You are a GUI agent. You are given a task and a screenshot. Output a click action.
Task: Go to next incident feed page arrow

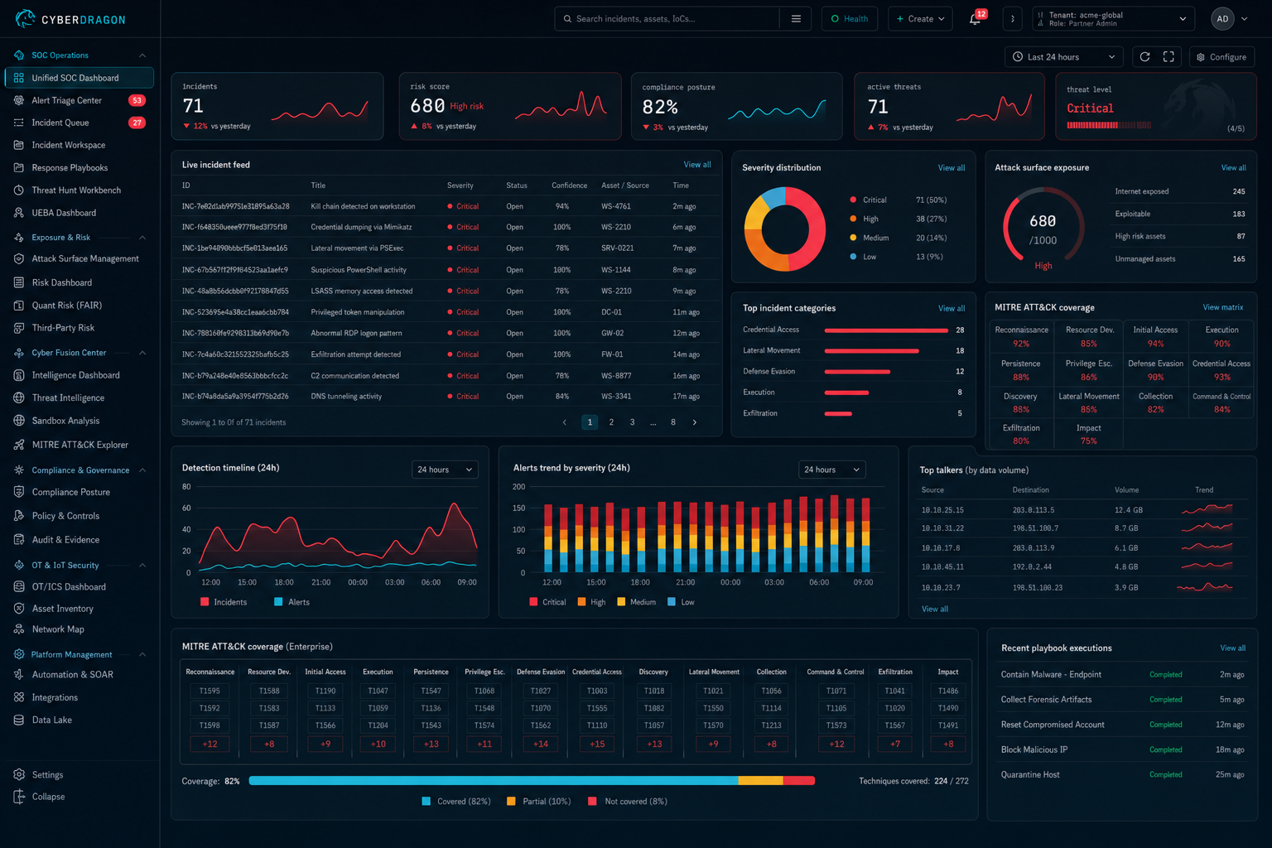[694, 422]
